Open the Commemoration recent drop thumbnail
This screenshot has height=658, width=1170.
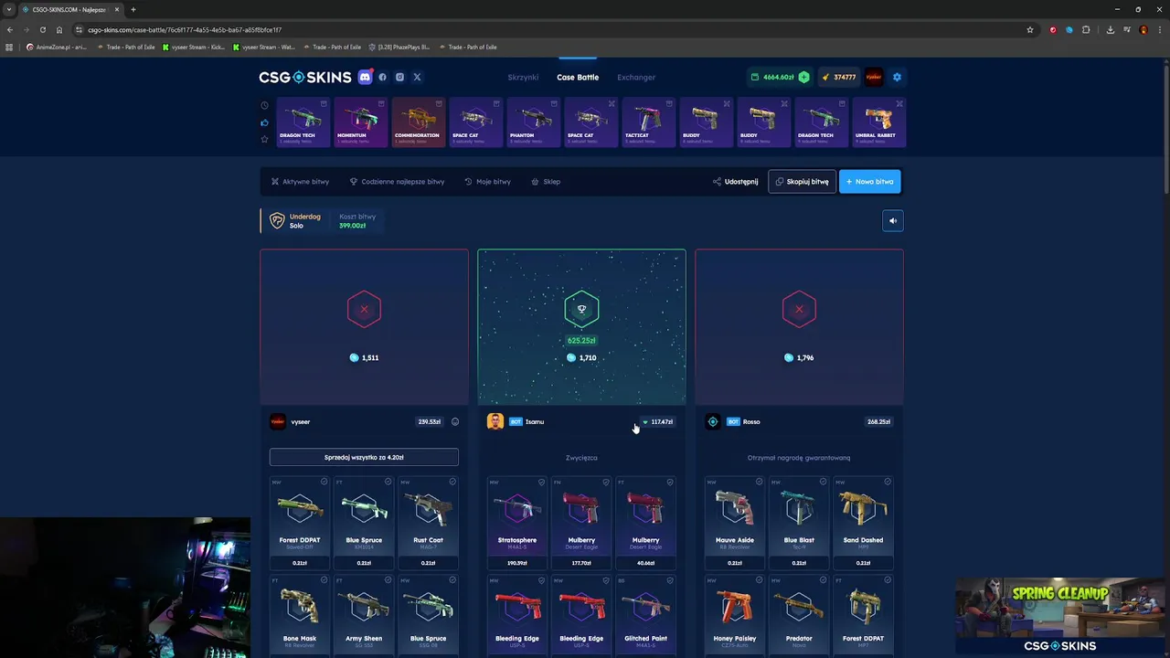(x=418, y=122)
